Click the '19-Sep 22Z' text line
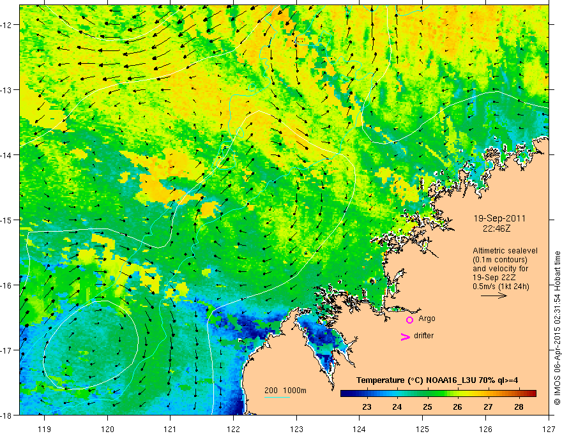The width and height of the screenshot is (562, 434). coord(493,278)
